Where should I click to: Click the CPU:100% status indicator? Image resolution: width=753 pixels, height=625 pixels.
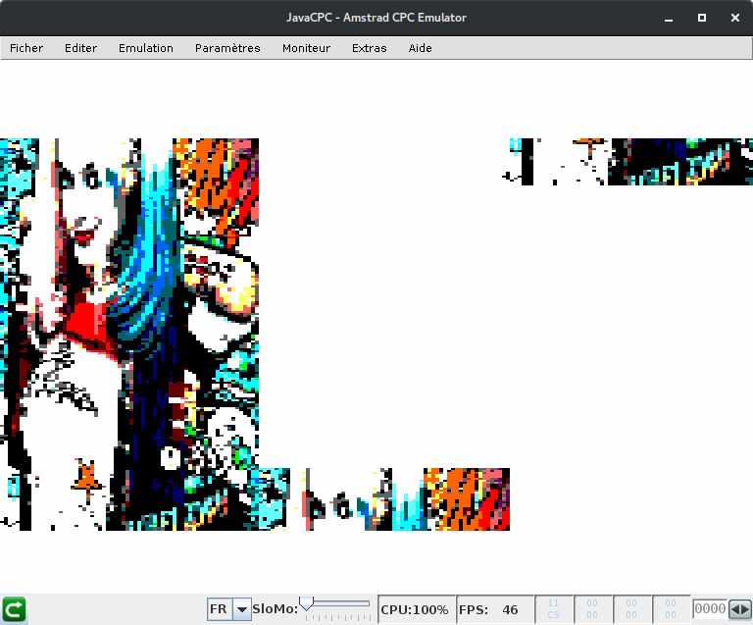(415, 609)
